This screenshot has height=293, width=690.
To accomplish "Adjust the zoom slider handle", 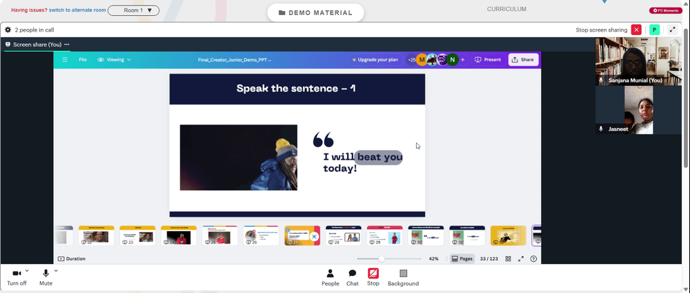I will (x=382, y=259).
